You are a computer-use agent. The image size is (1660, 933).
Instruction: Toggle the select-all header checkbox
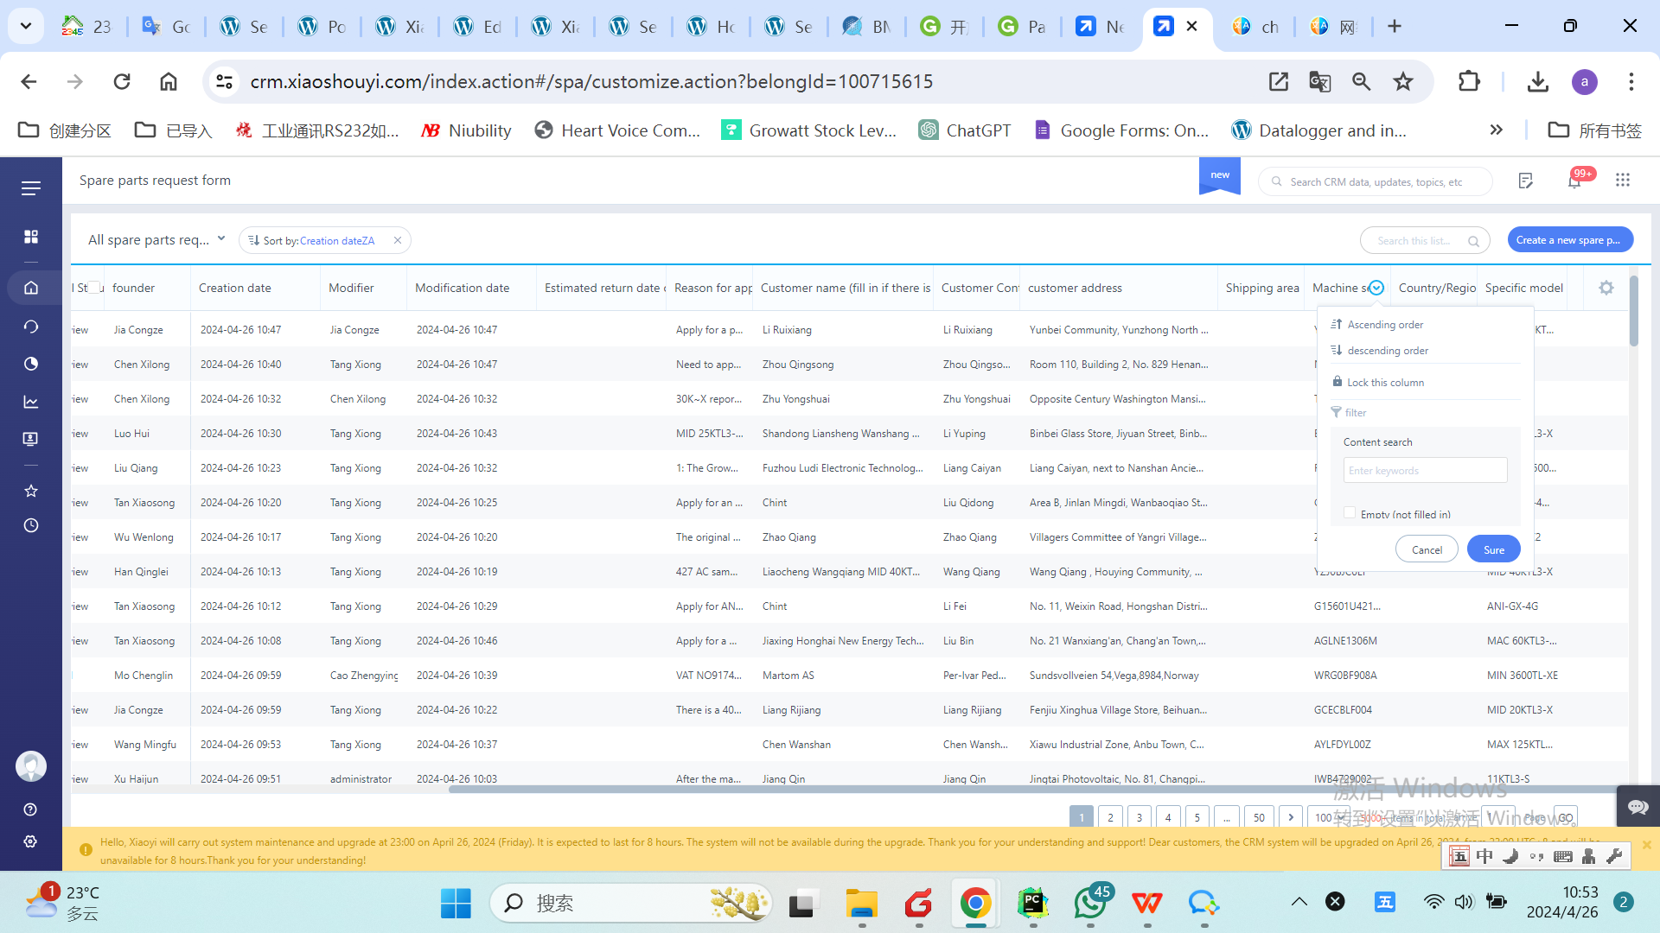(x=94, y=288)
